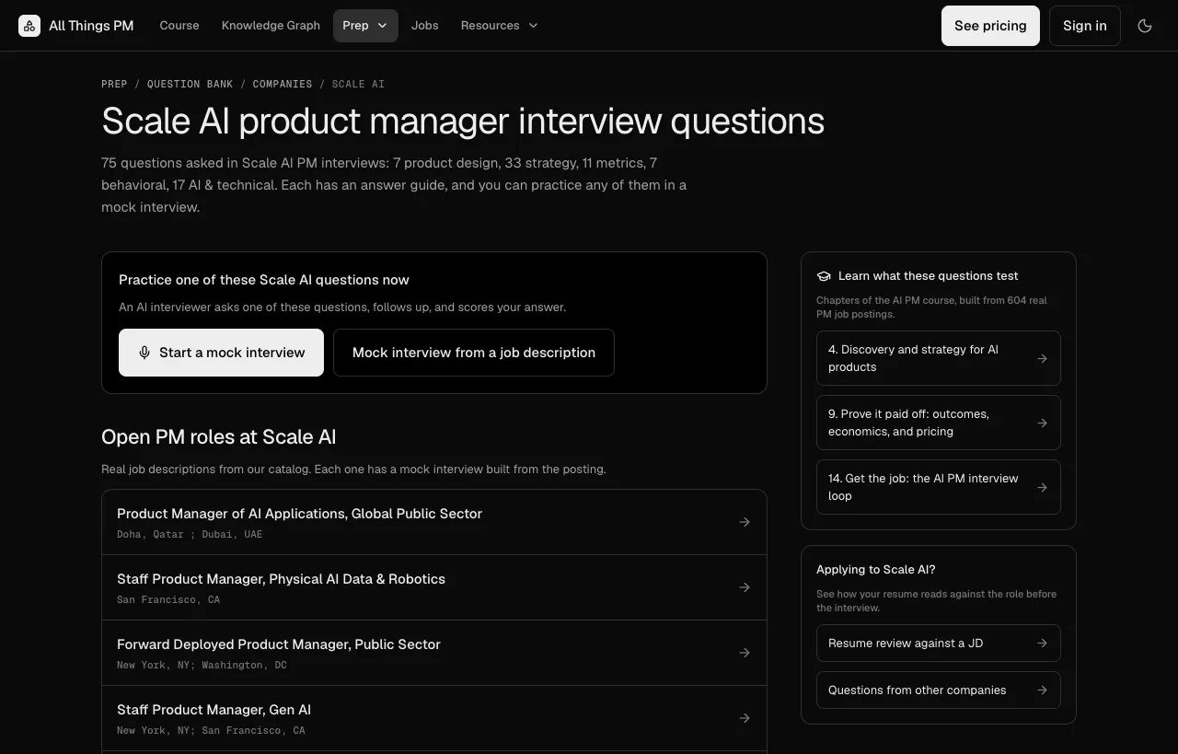
Task: Open the Course nav item
Action: point(179,26)
